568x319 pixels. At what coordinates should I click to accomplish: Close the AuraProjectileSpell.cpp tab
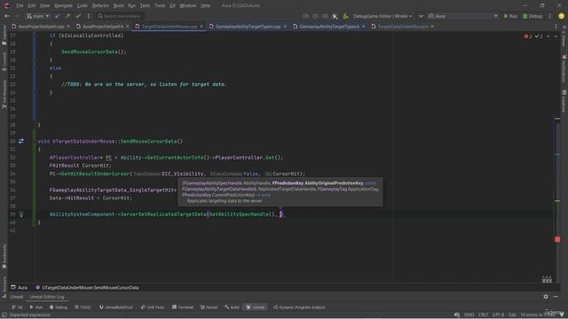68,27
